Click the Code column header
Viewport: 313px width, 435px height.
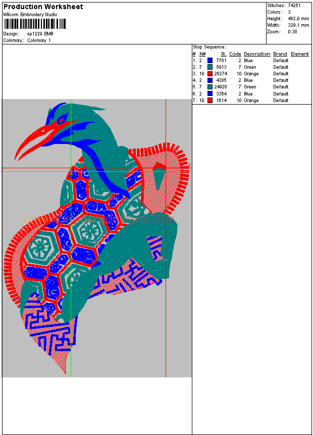pyautogui.click(x=235, y=54)
